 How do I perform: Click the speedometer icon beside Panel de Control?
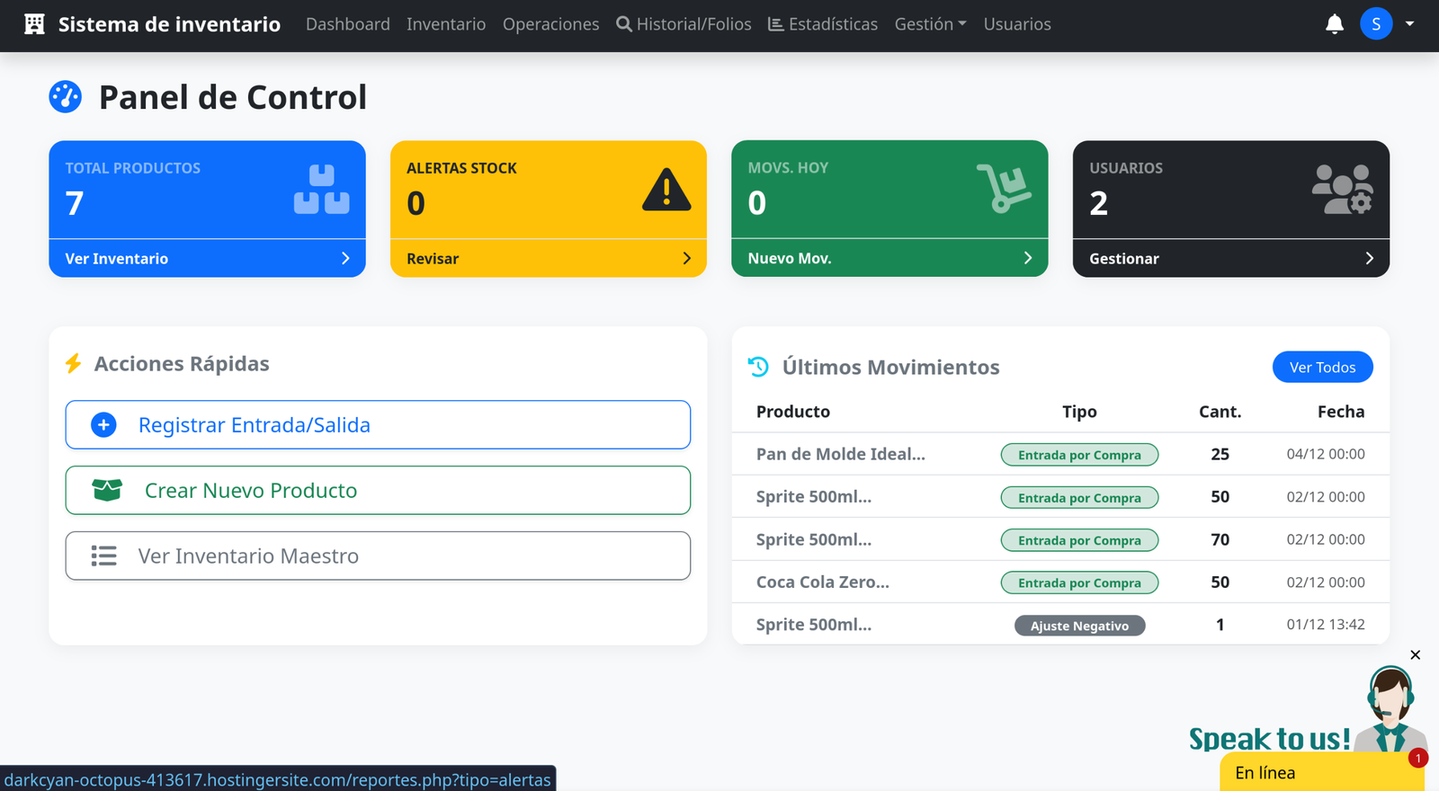tap(66, 97)
